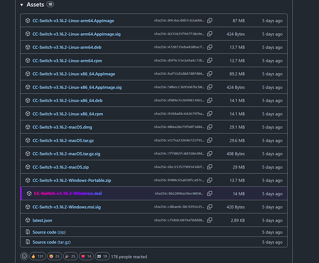Collapse the Assets section triangle

point(22,5)
